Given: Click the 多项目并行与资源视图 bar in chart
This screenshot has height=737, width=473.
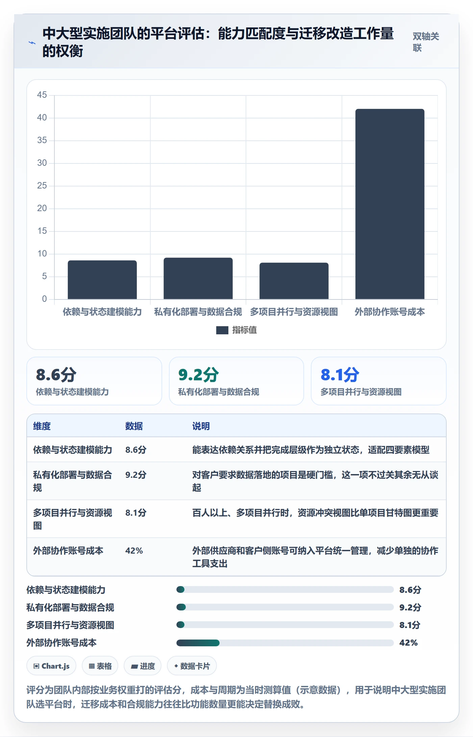Looking at the screenshot, I should [x=294, y=281].
